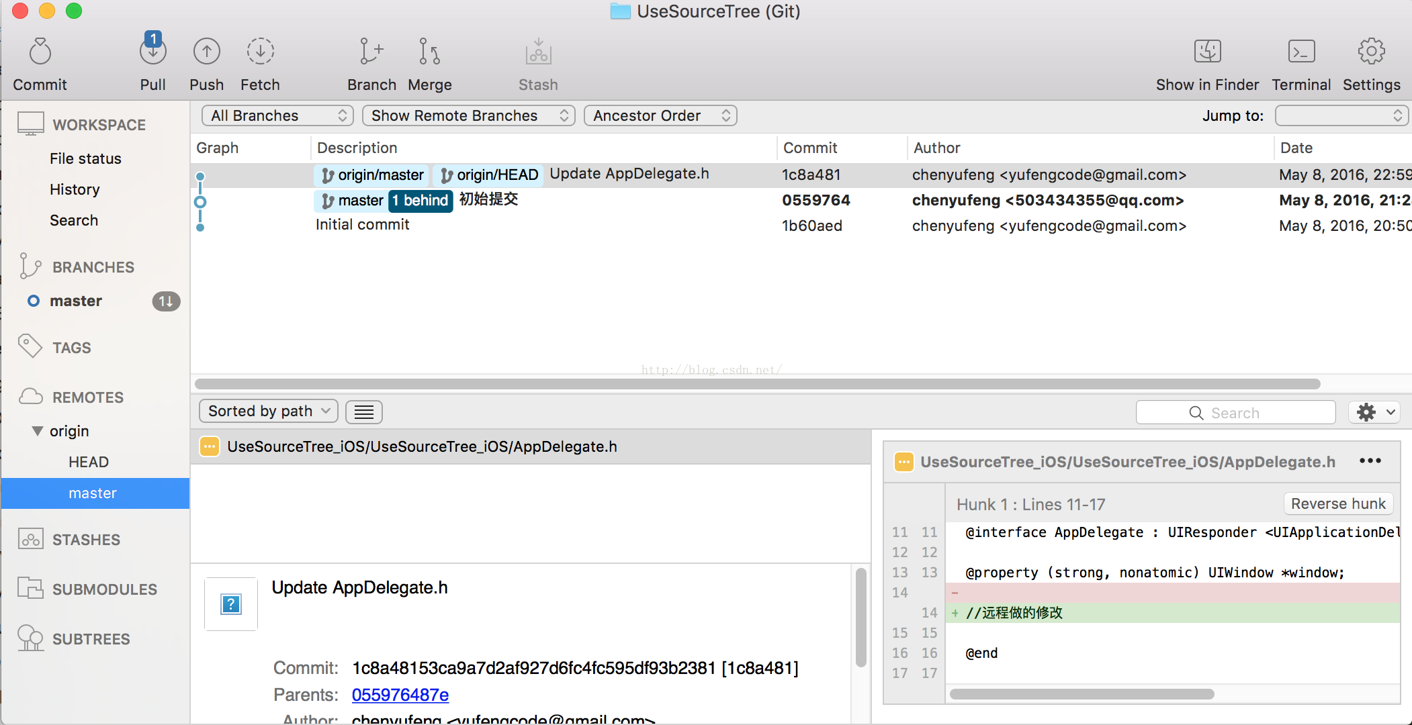Click the Commit toolbar icon
Image resolution: width=1412 pixels, height=725 pixels.
point(40,52)
